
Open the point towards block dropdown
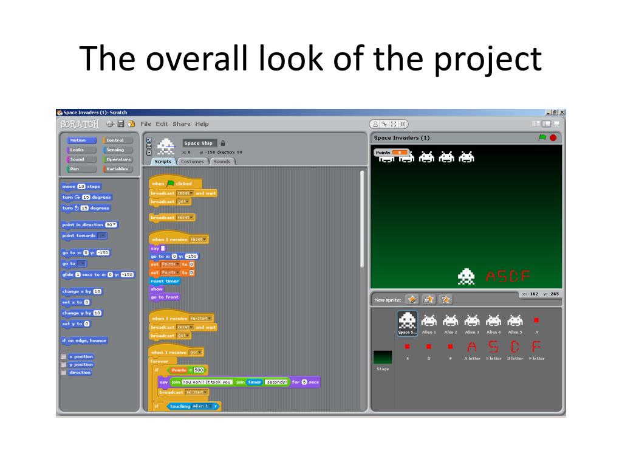pyautogui.click(x=102, y=235)
